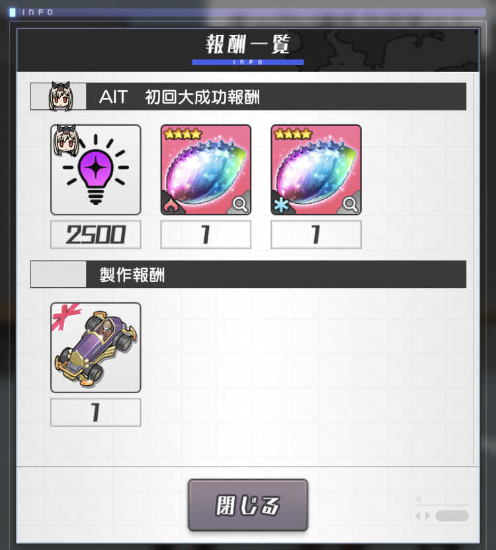Click the 2500 quantity box
This screenshot has height=550, width=496.
point(96,234)
